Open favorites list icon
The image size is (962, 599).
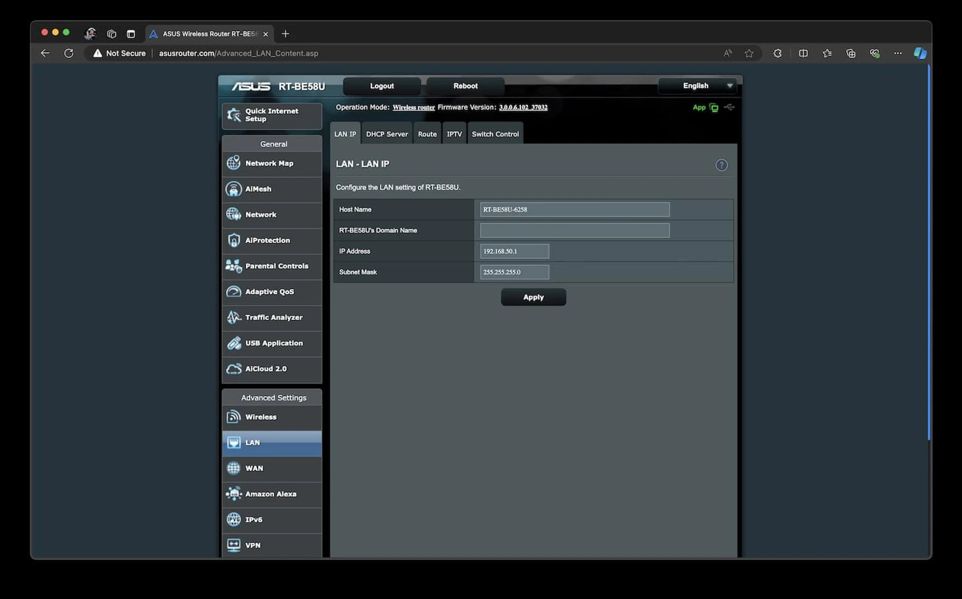click(827, 53)
